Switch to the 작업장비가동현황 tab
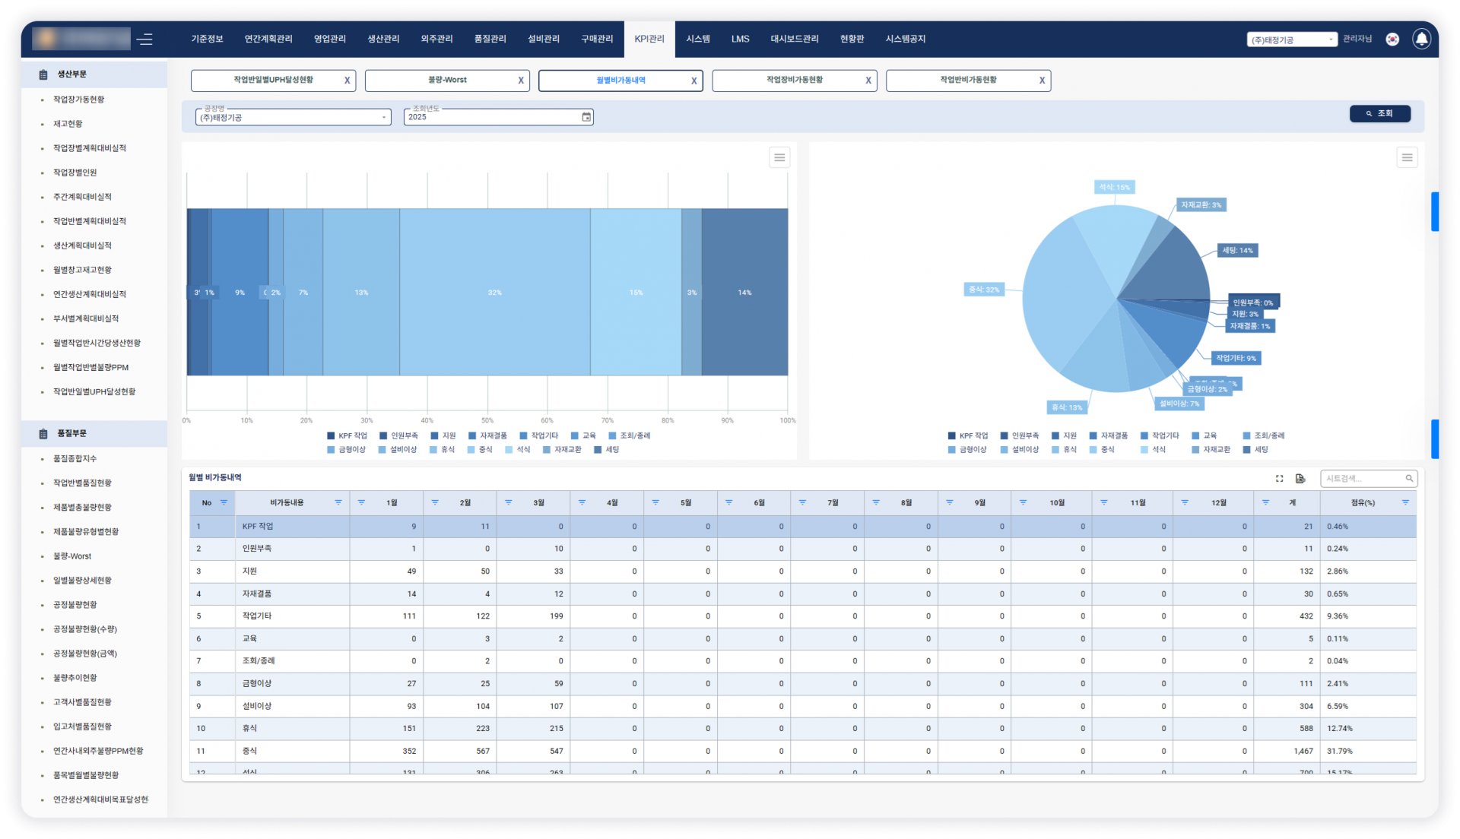 (x=794, y=80)
